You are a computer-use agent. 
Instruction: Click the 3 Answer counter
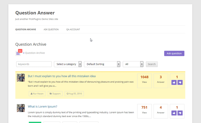(x=161, y=81)
